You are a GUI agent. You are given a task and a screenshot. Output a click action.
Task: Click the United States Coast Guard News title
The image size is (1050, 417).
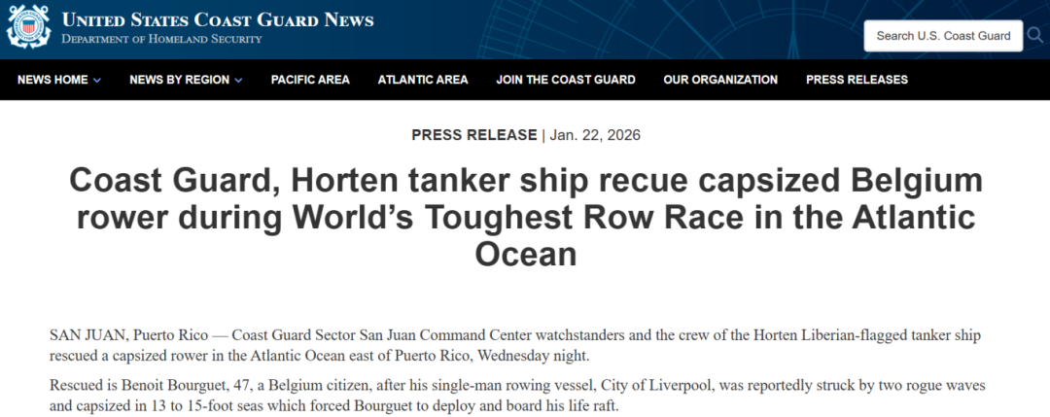click(218, 20)
